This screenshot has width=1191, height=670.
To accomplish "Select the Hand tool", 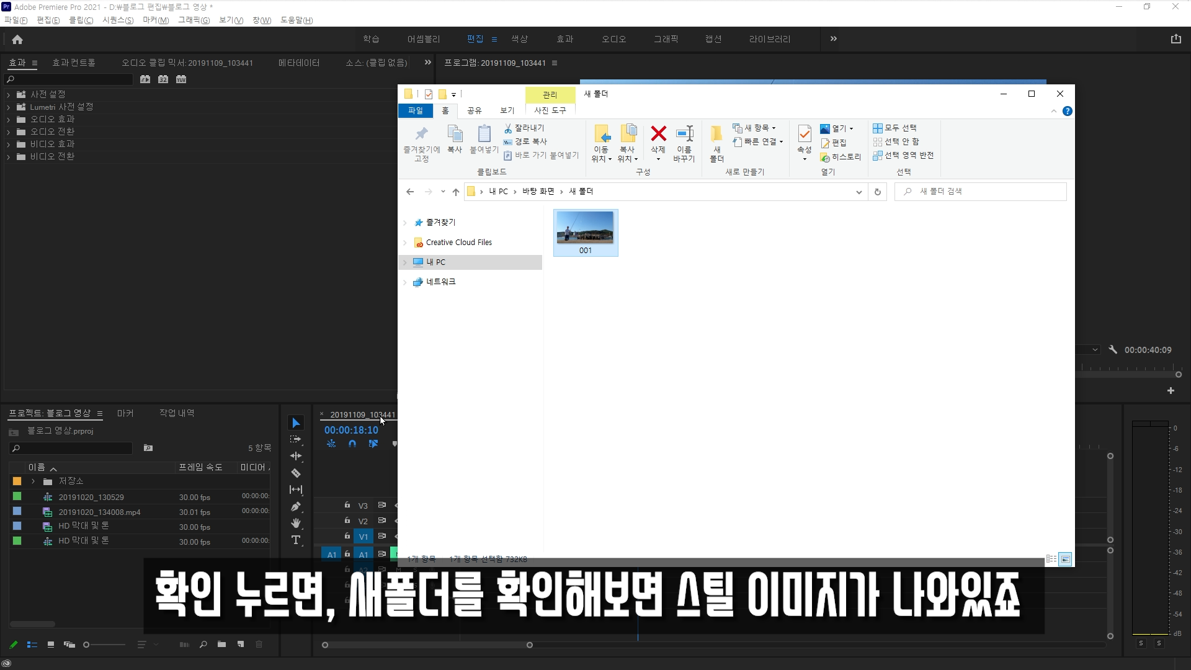I will 296,524.
